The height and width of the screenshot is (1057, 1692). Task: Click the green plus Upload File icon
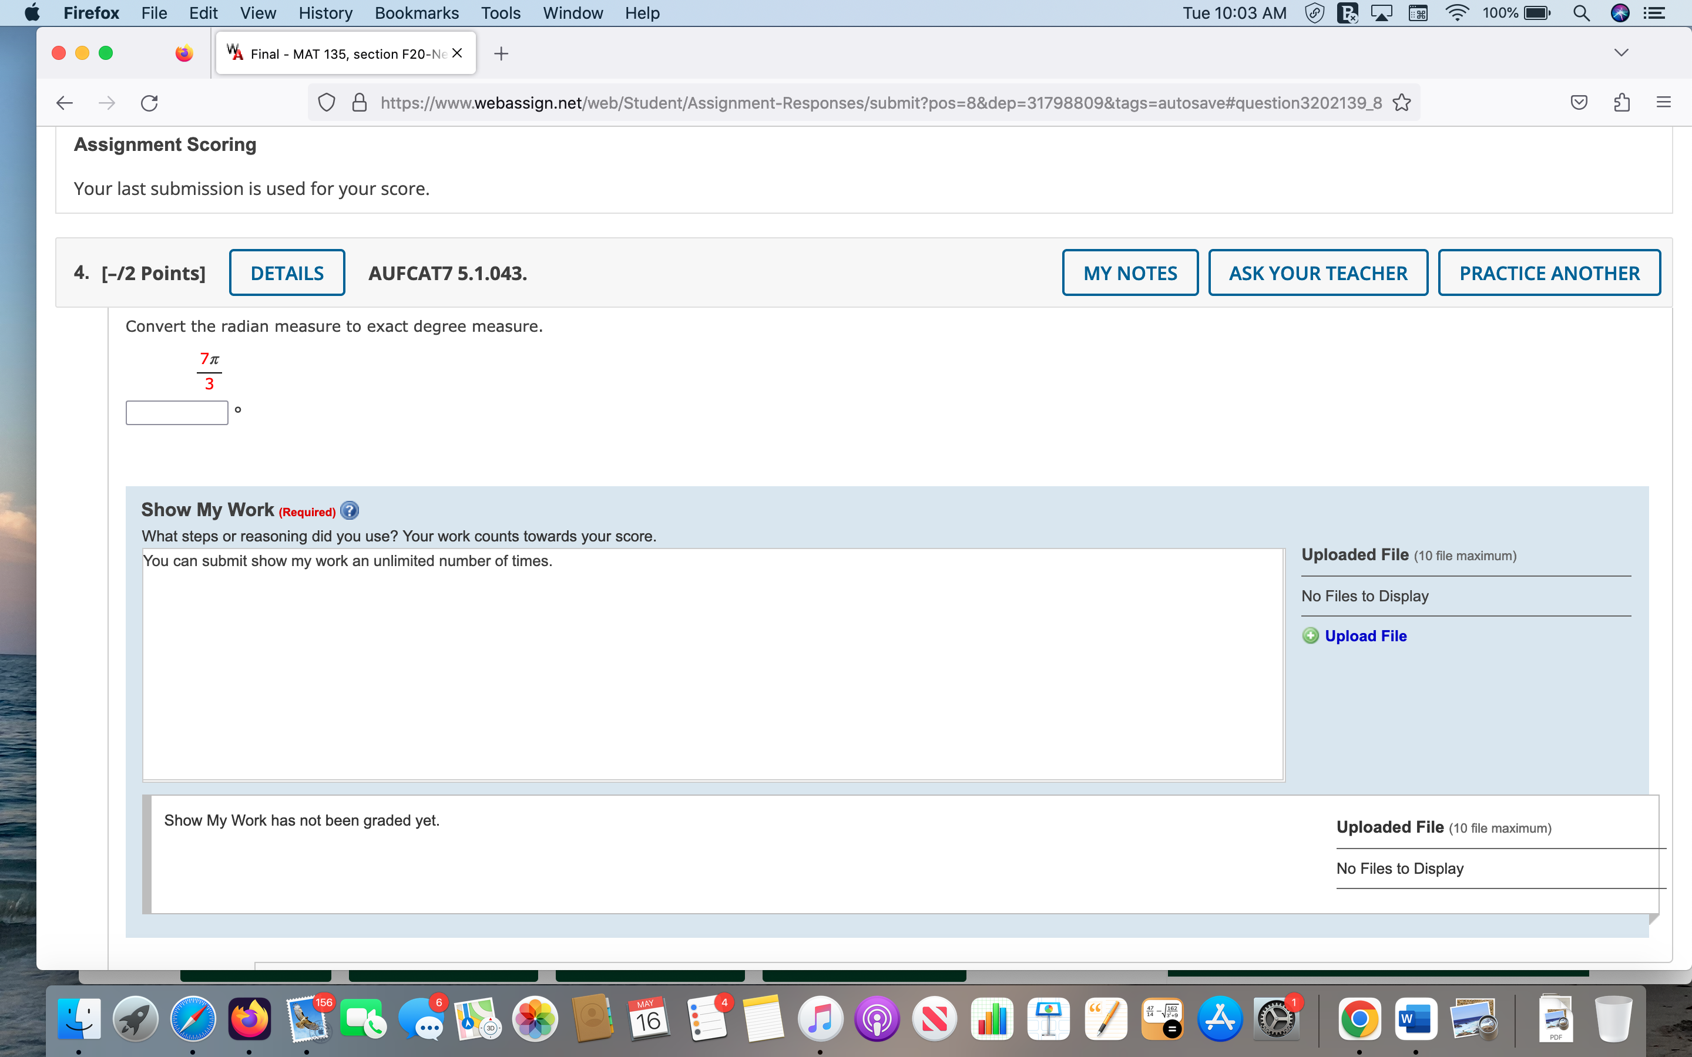tap(1311, 635)
